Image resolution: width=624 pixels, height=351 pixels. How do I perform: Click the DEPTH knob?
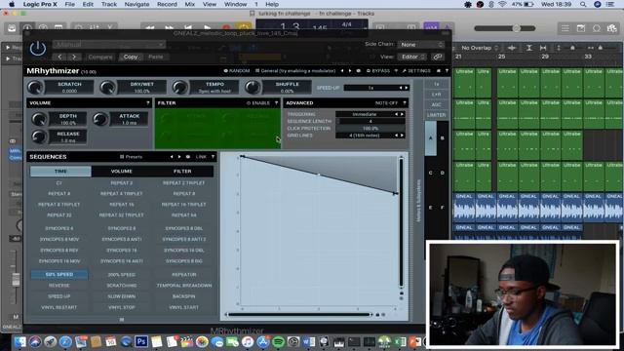pos(39,119)
